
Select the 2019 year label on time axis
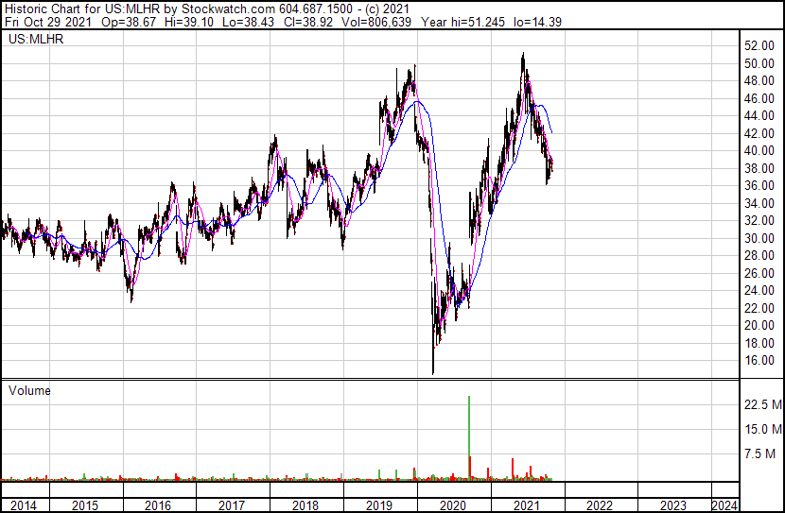tap(379, 505)
